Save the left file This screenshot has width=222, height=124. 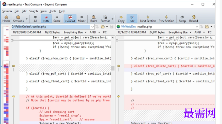112,27
